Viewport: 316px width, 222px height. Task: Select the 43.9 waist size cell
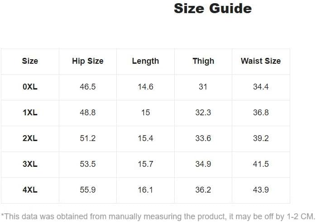coord(261,190)
